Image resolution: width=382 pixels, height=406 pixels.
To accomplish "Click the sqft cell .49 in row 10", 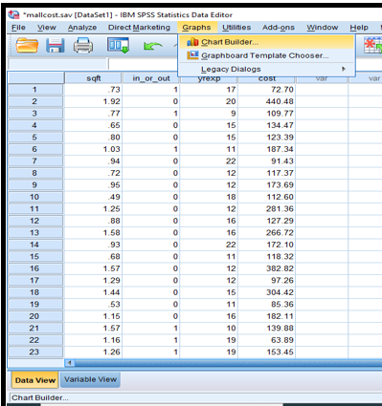I will 93,197.
